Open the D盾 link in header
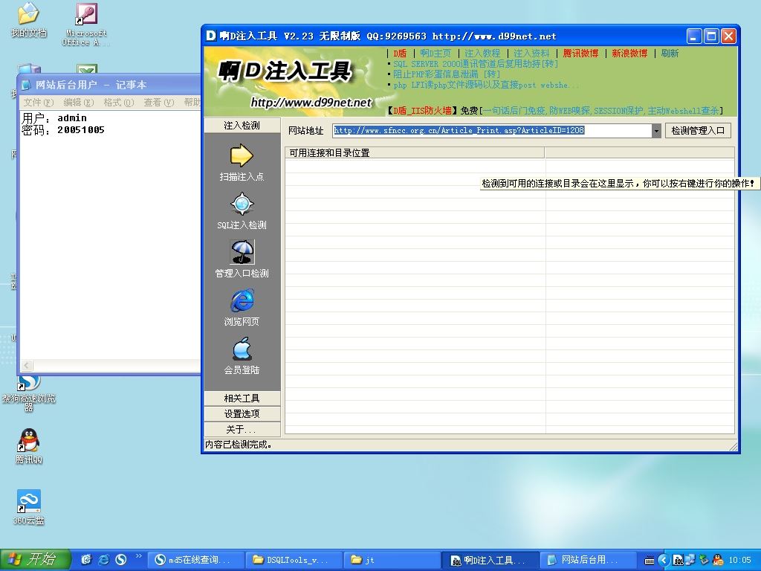Screen dimensions: 761x571 [400, 54]
